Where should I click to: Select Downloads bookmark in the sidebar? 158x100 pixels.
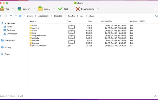tap(10, 34)
